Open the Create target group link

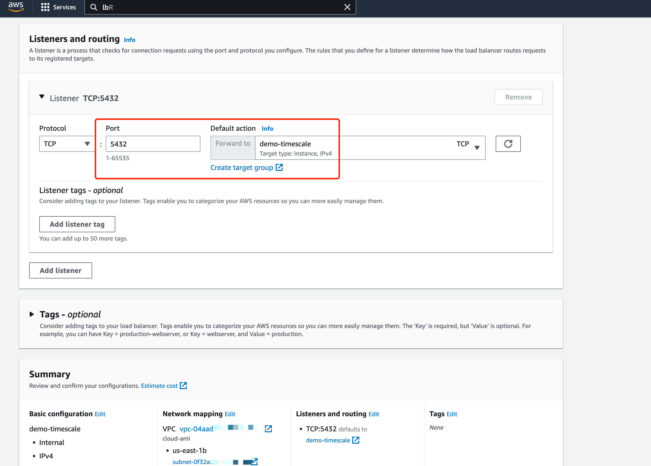coord(242,168)
